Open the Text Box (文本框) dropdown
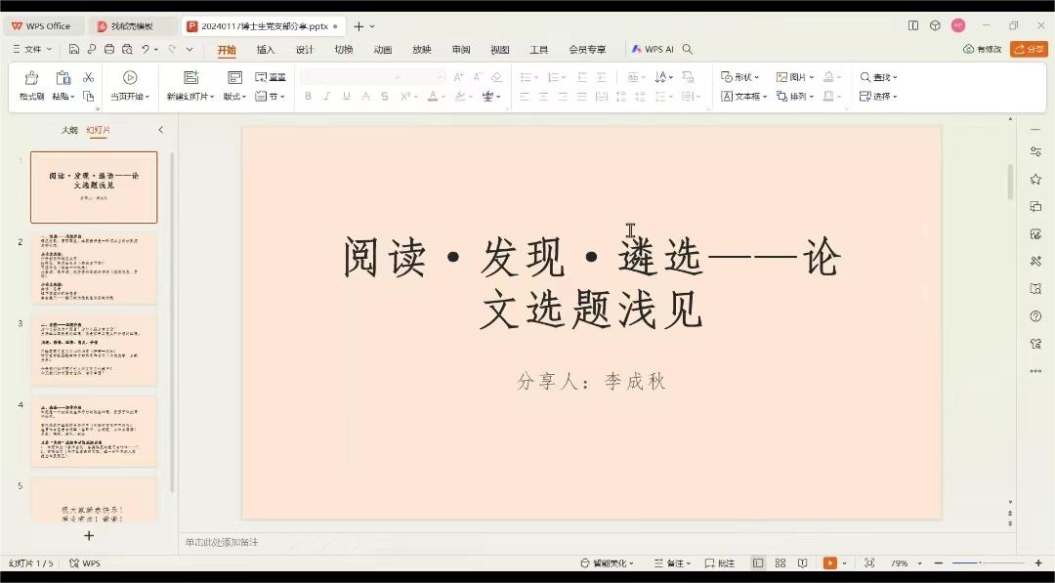Screen dimensions: 1055x583 [x=744, y=96]
